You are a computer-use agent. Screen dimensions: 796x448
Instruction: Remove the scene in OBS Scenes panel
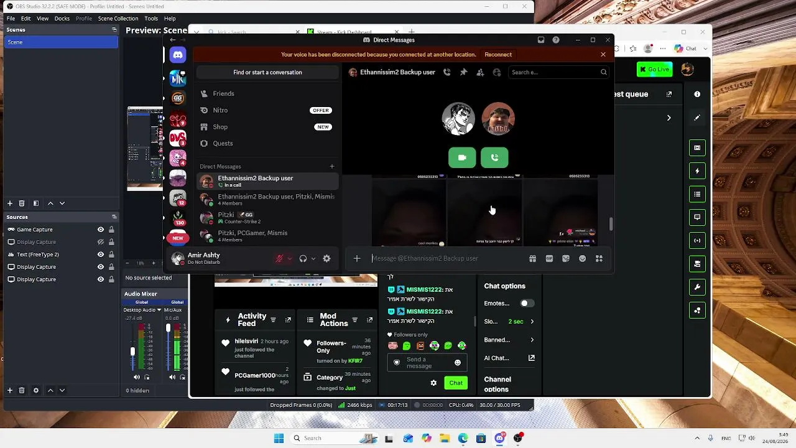(22, 203)
